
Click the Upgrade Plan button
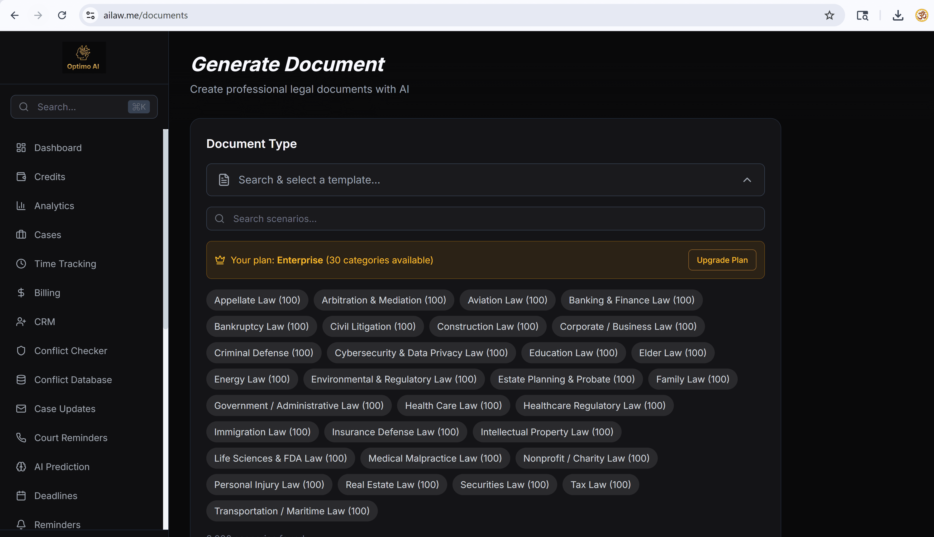(x=722, y=260)
